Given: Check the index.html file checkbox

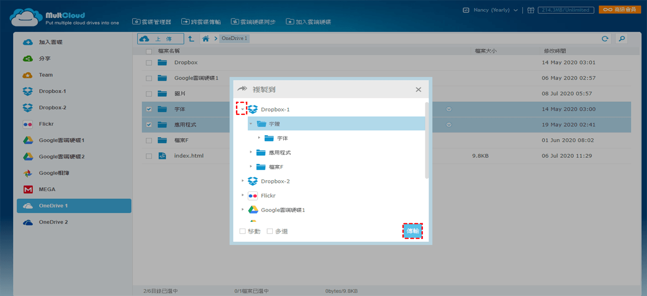Looking at the screenshot, I should pyautogui.click(x=149, y=156).
